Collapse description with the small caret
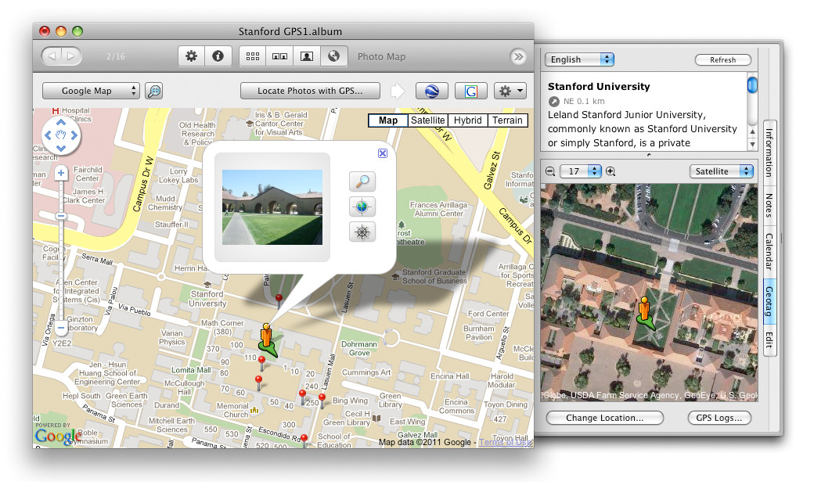 [648, 155]
